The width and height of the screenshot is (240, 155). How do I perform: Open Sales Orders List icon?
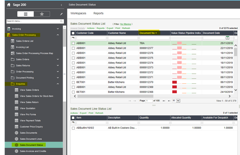pyautogui.click(x=12, y=41)
